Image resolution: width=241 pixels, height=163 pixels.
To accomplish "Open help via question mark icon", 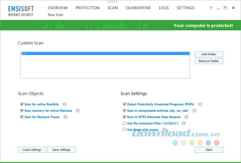I will click(211, 8).
